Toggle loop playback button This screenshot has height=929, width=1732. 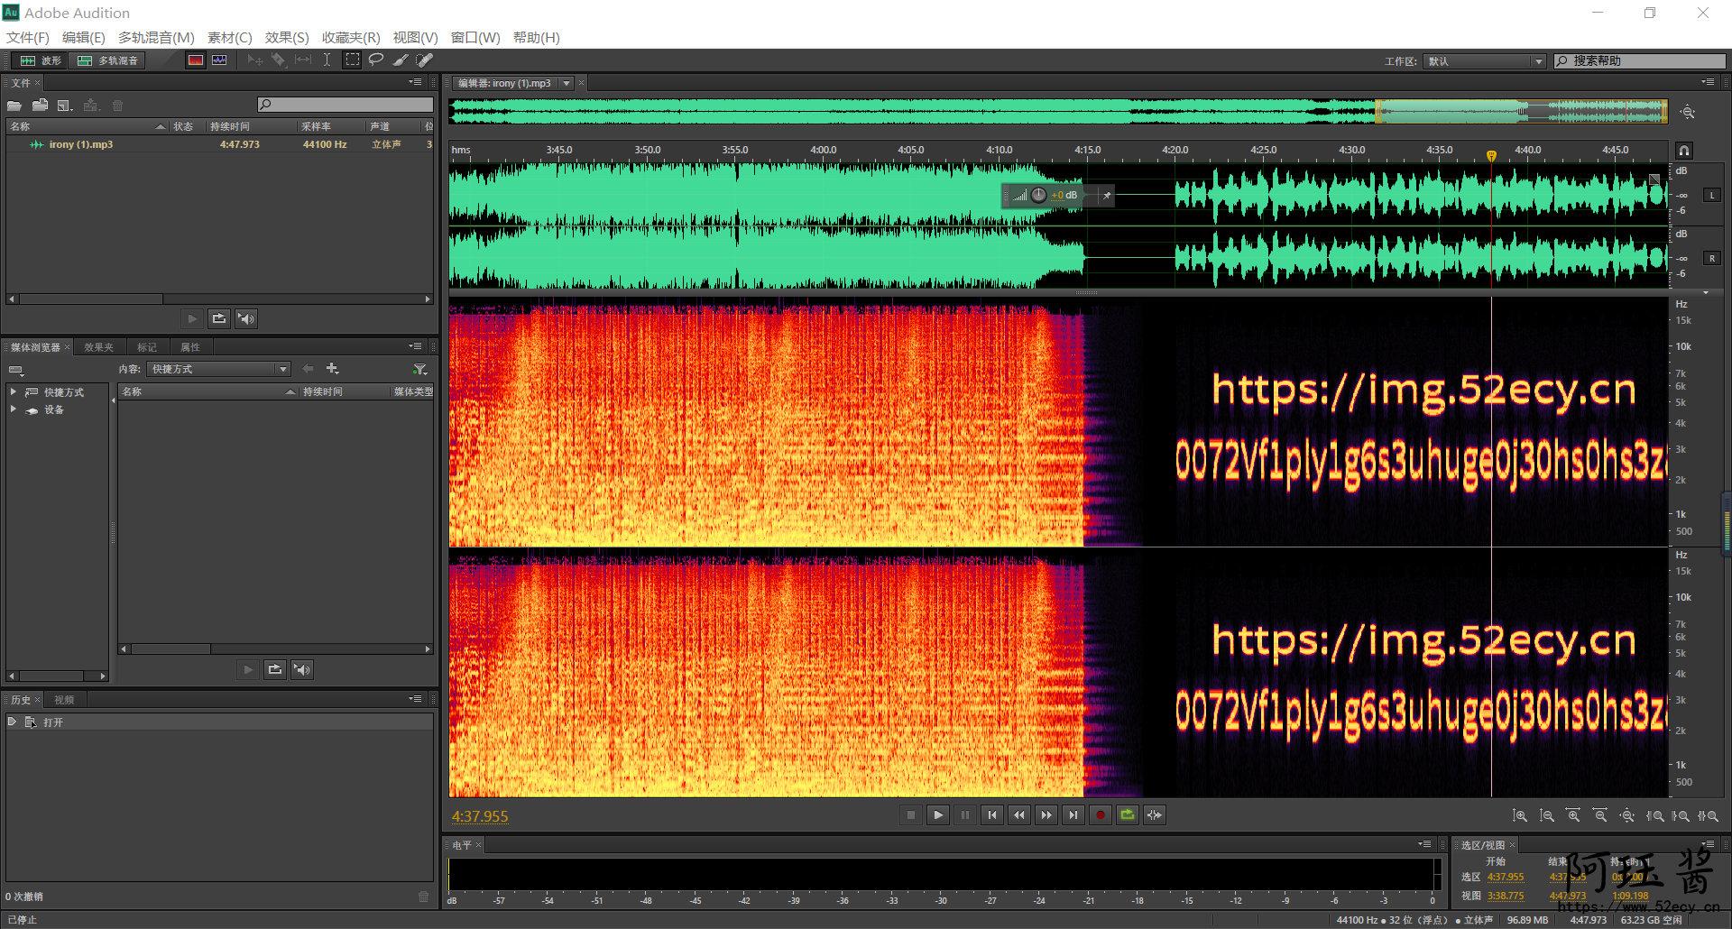pos(1128,815)
